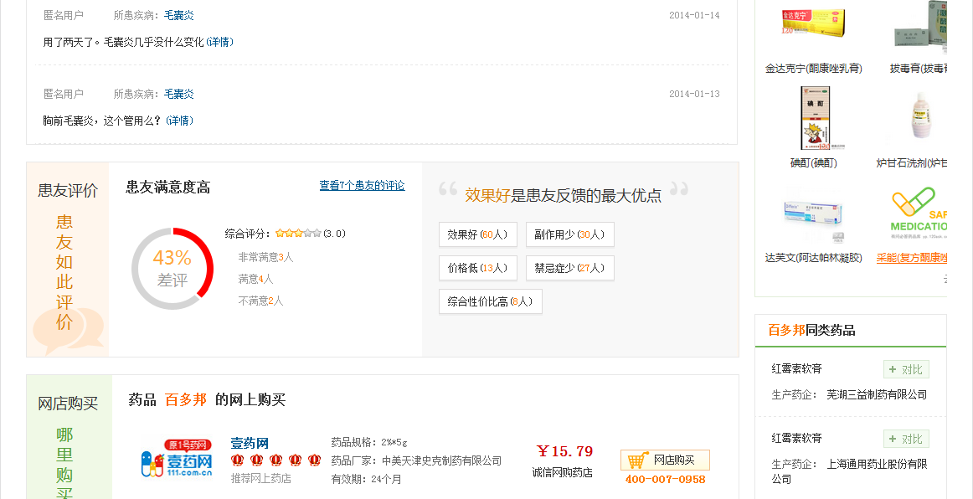The width and height of the screenshot is (973, 499).
Task: Open 毛囊炎 disease link dated 2014-01-13
Action: pos(178,94)
